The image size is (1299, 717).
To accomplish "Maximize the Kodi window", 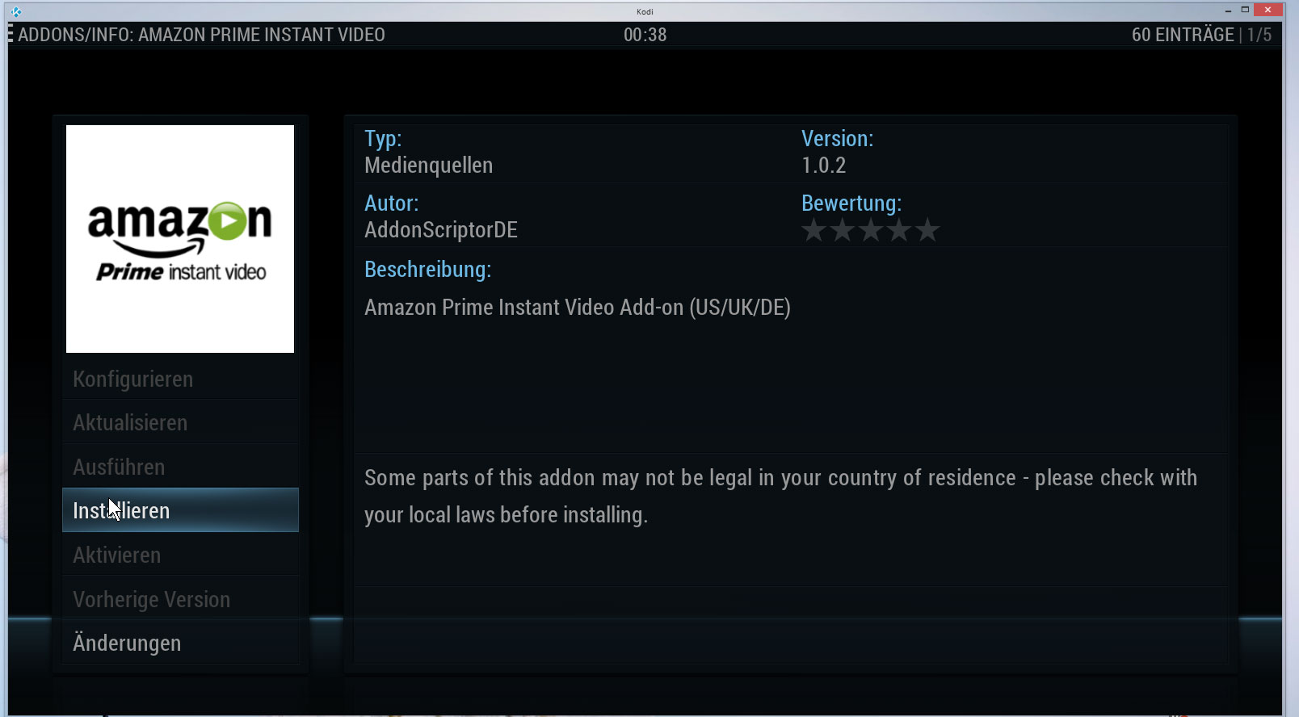I will point(1246,10).
